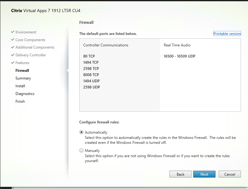This screenshot has height=189, width=248.
Task: Go to the Core Components step
Action: click(x=30, y=40)
